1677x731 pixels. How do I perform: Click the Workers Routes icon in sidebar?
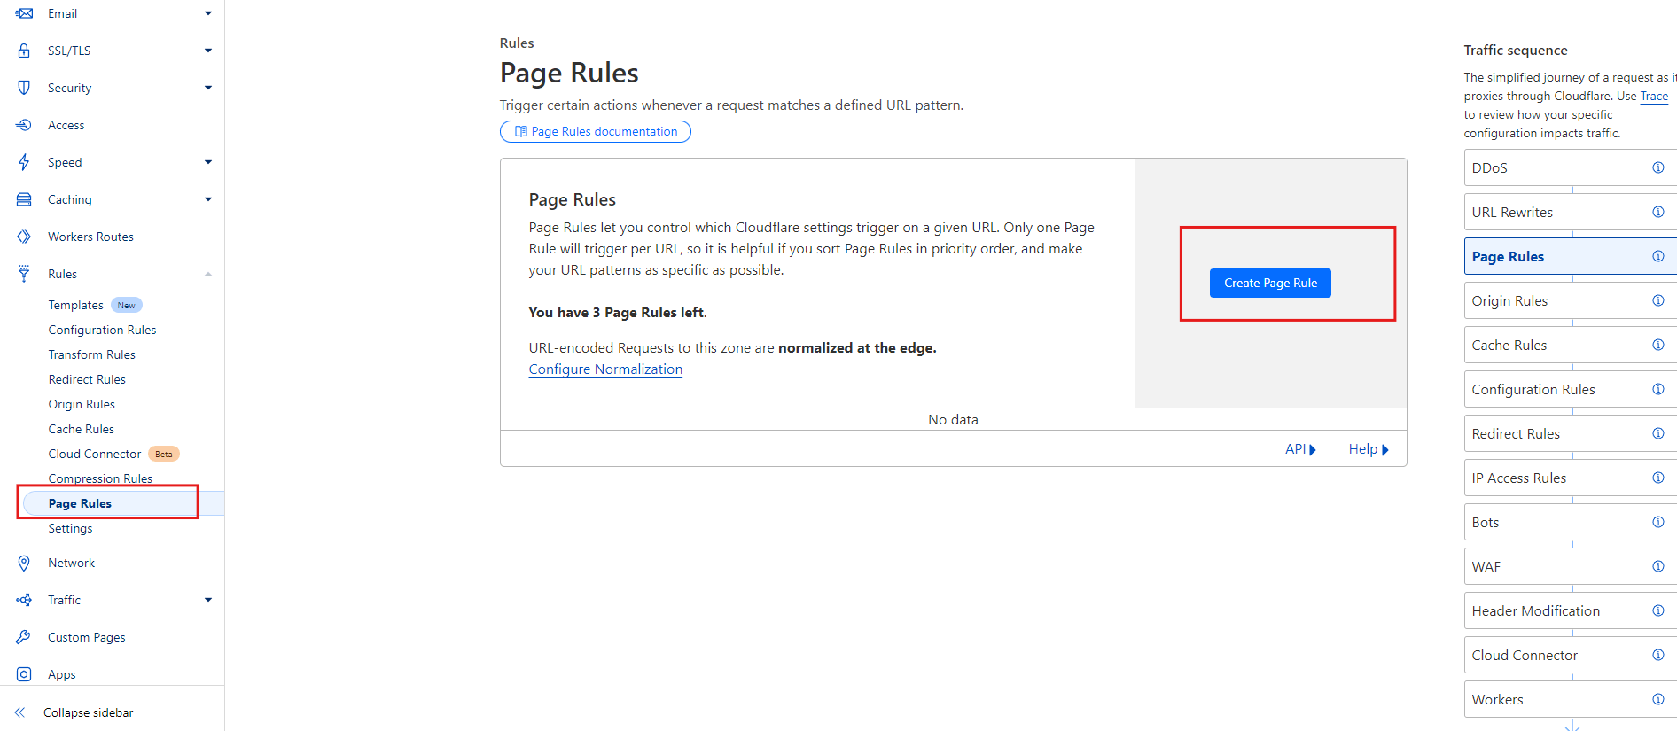24,237
